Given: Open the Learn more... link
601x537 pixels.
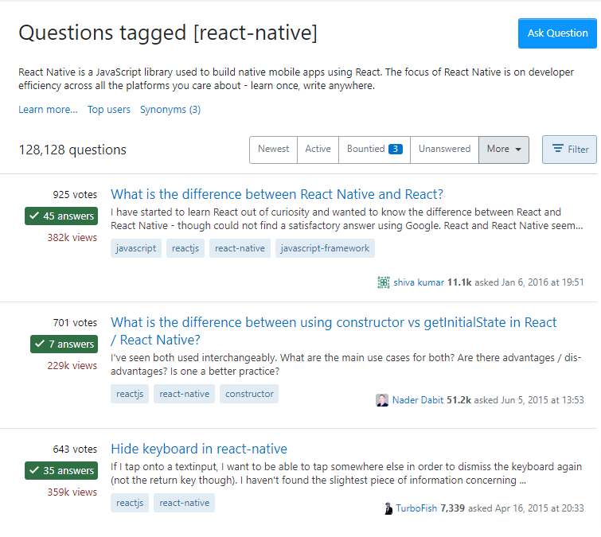Looking at the screenshot, I should (x=48, y=110).
